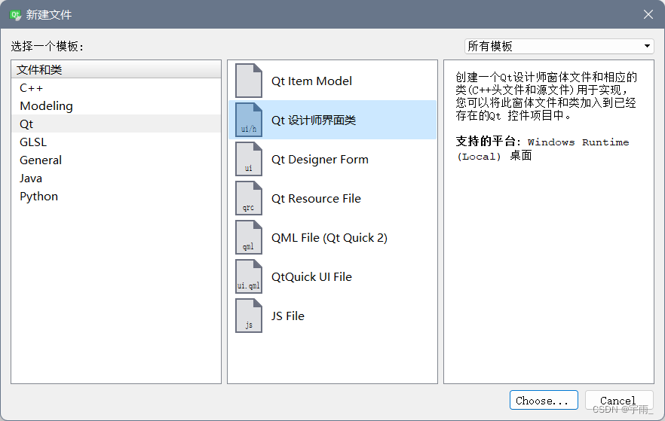The image size is (665, 421).
Task: Select the QtQuick UI File label
Action: click(x=311, y=276)
